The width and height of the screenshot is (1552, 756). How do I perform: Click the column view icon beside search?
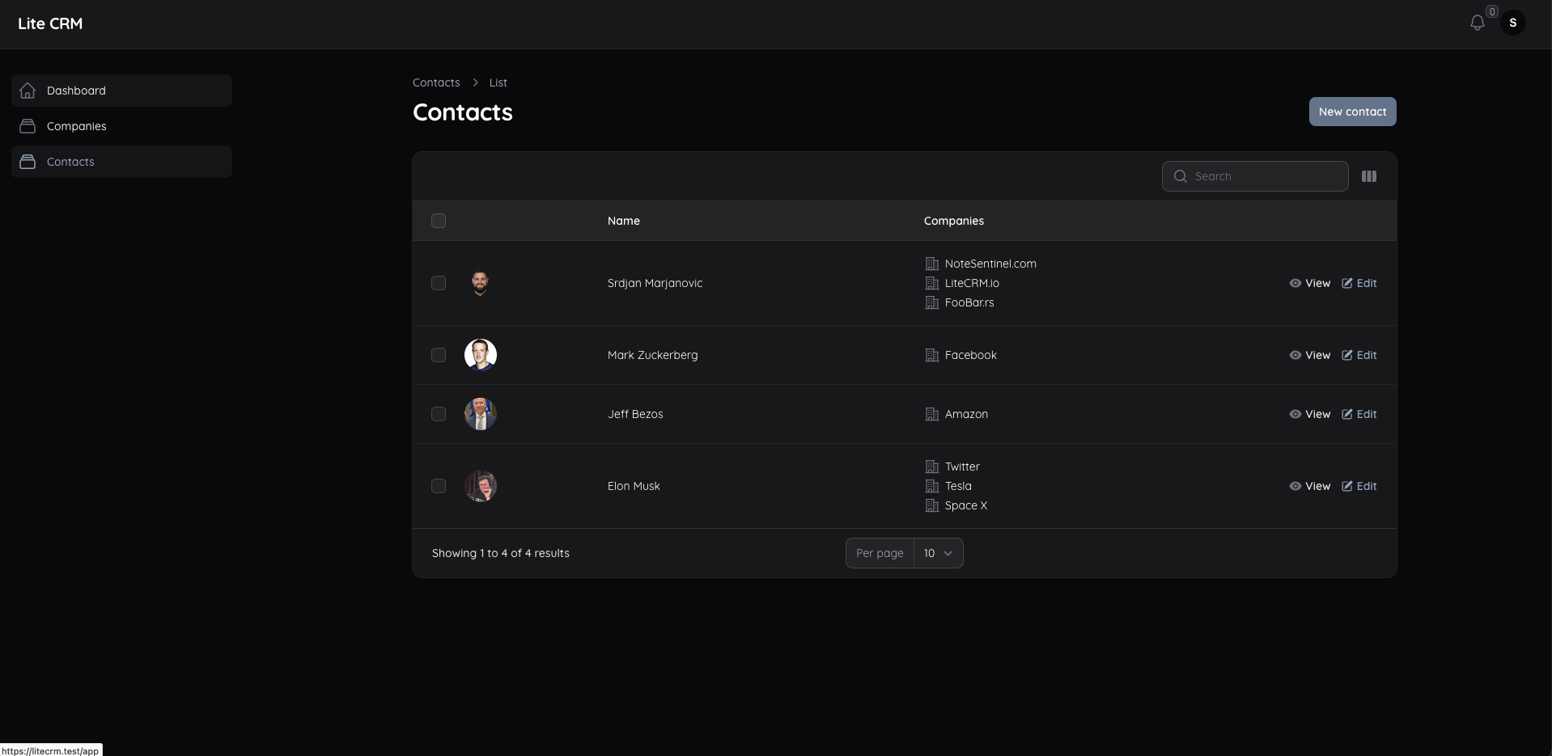pyautogui.click(x=1369, y=175)
